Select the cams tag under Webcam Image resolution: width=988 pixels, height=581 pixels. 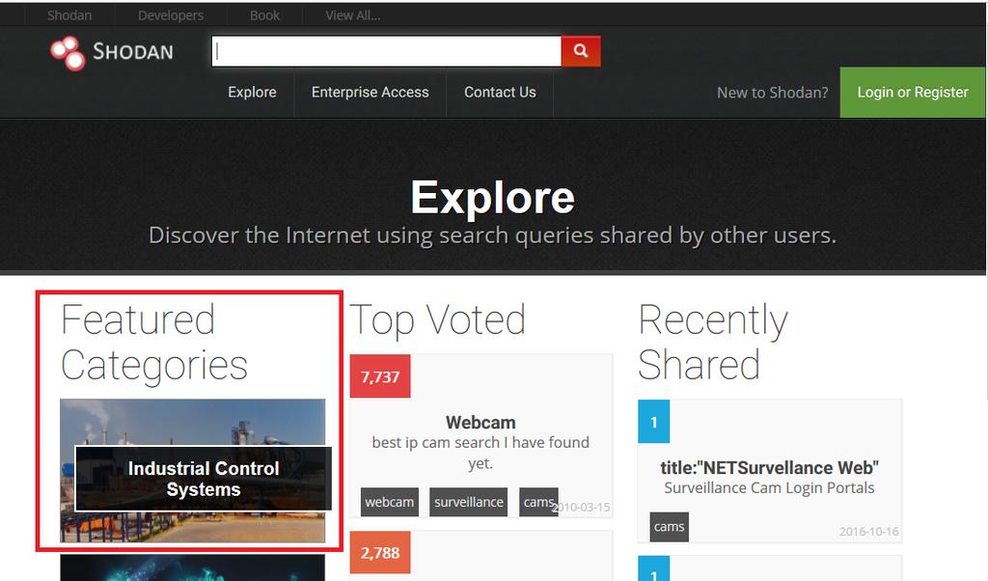click(x=538, y=502)
